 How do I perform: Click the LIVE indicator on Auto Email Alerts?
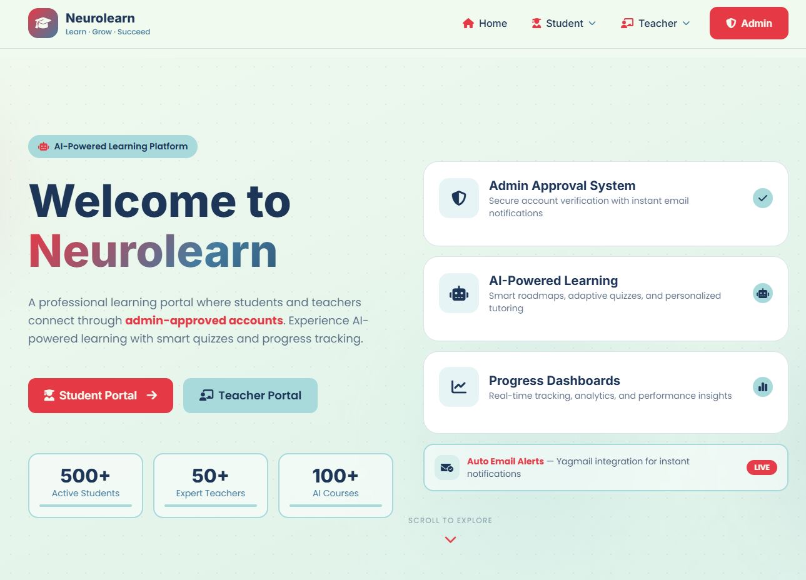[761, 467]
